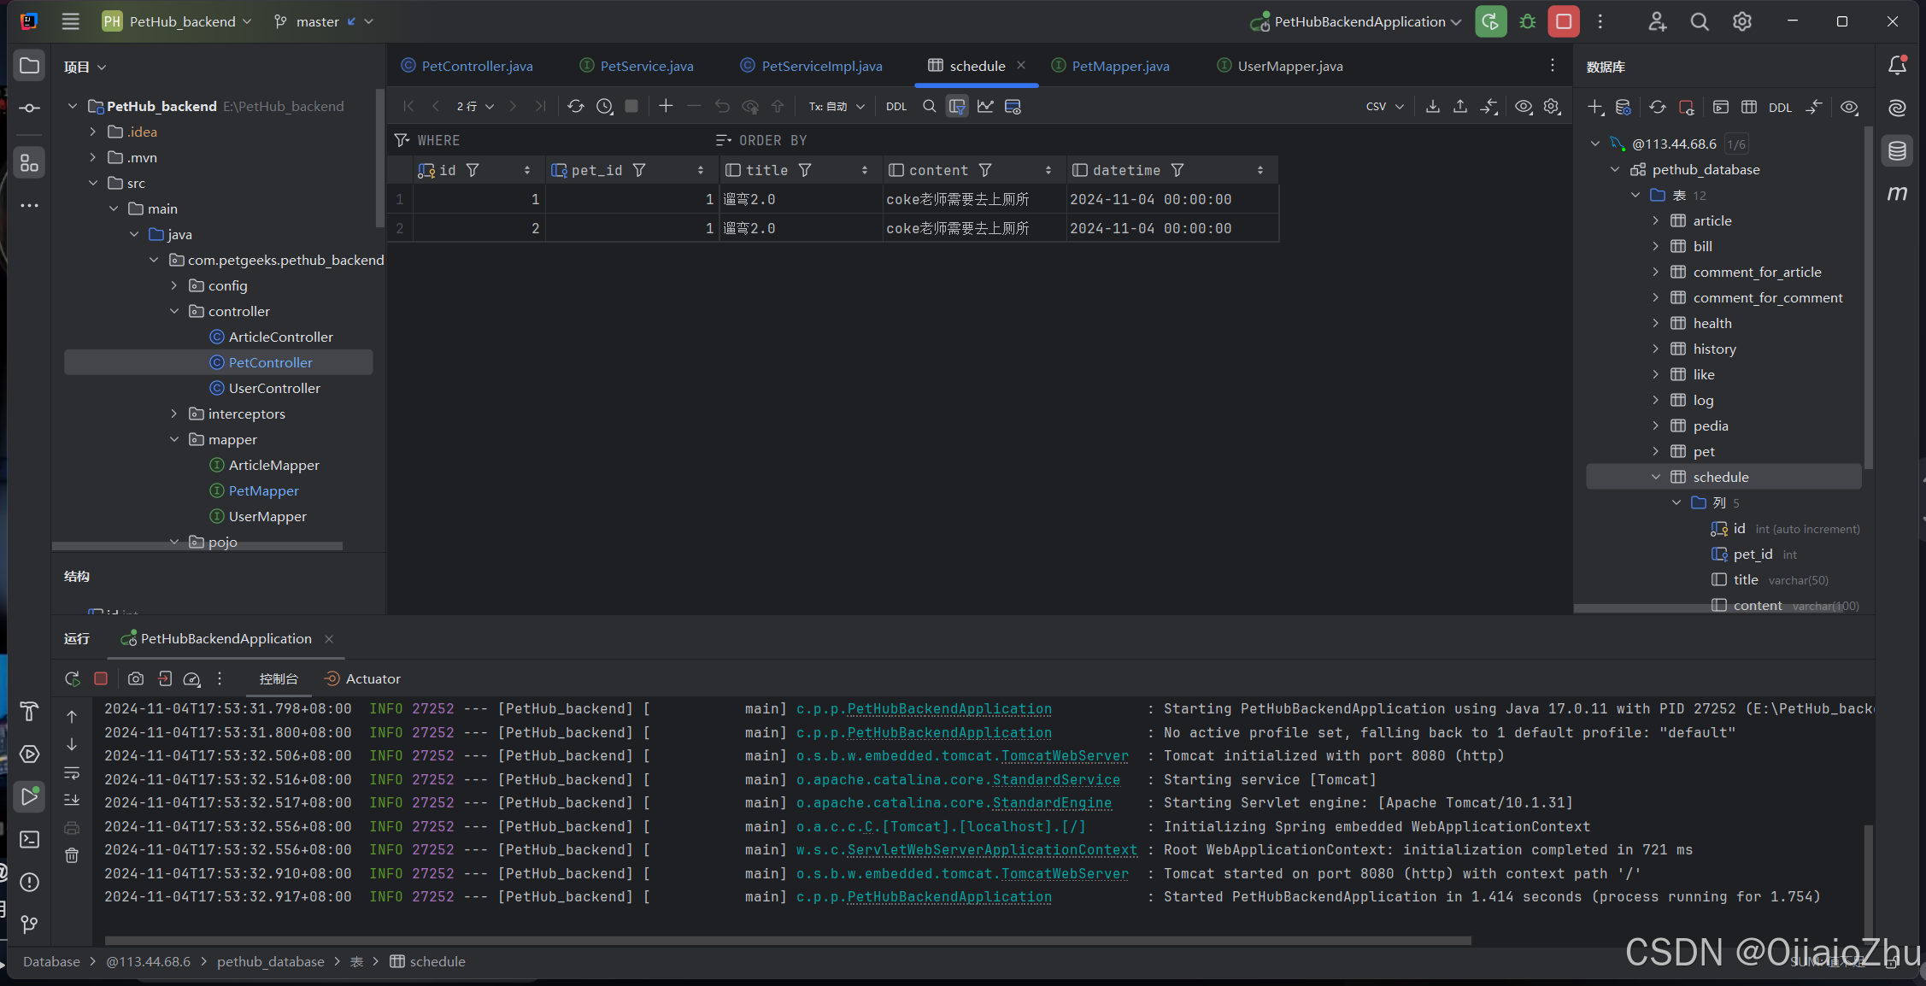The image size is (1926, 986).
Task: Click Search Everywhere magnifier icon
Action: 1700,21
